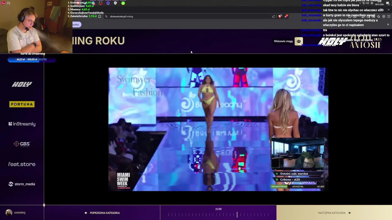Viewport: 392px width, 220px height.
Task: Go to the next category (Następna kategoria)
Action: coord(334,213)
